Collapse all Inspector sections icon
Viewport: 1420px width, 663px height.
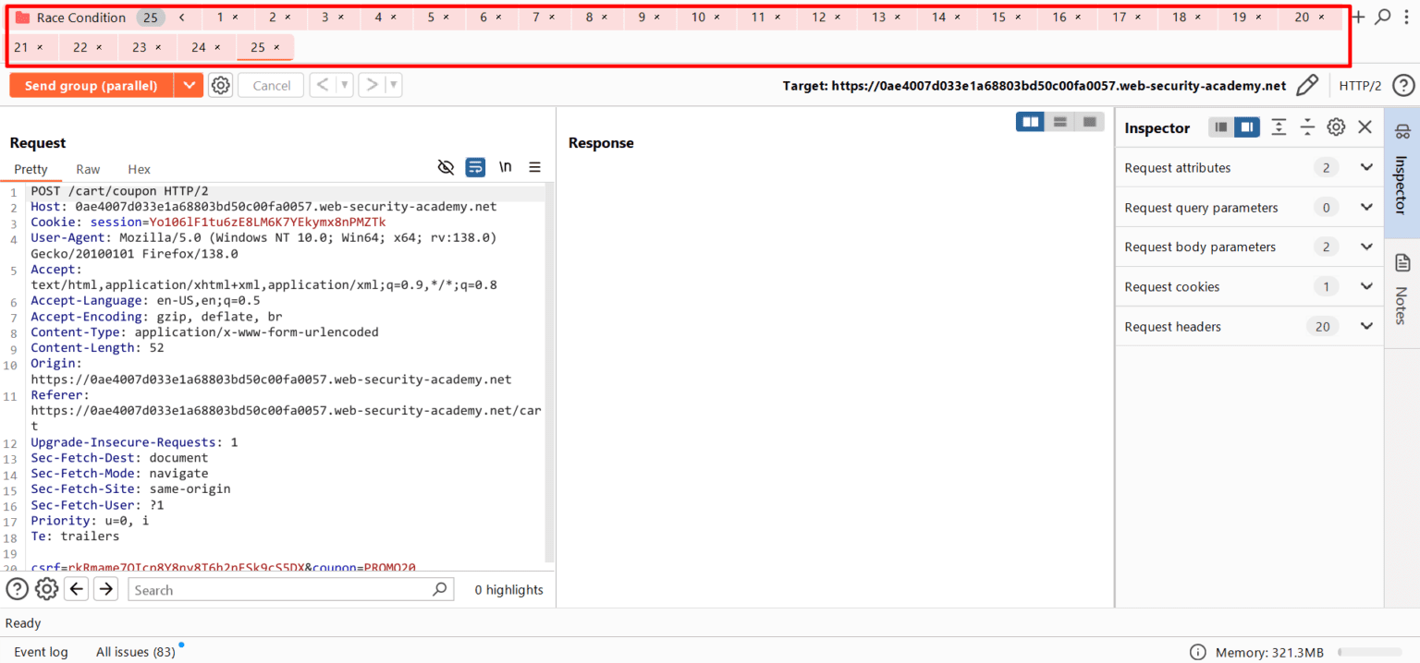(x=1307, y=127)
